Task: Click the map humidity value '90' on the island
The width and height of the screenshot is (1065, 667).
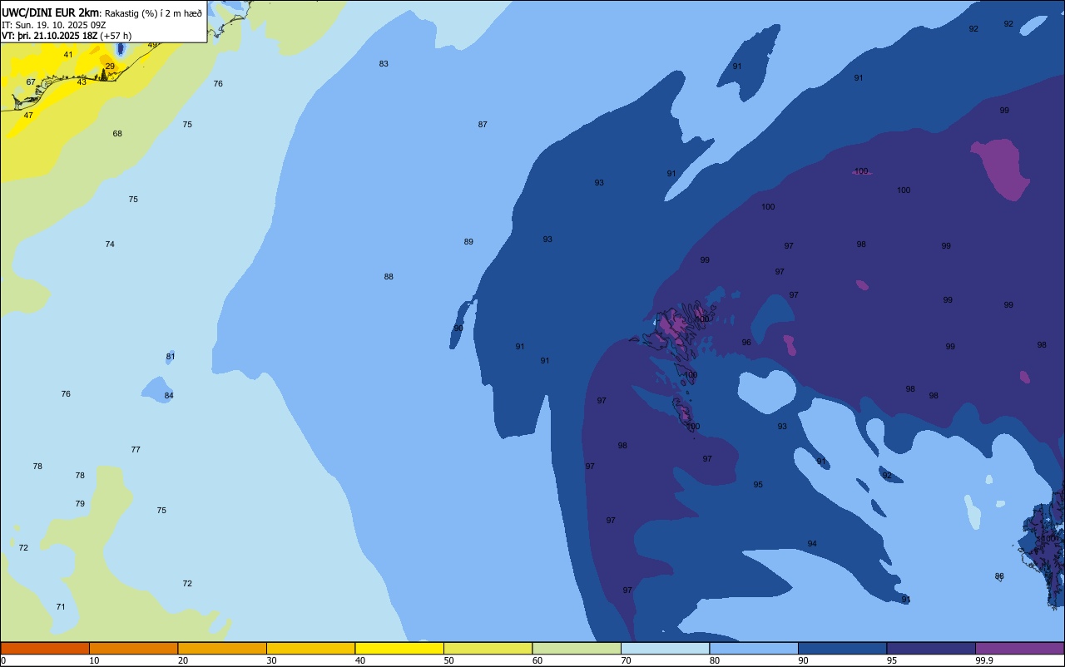Action: 458,329
